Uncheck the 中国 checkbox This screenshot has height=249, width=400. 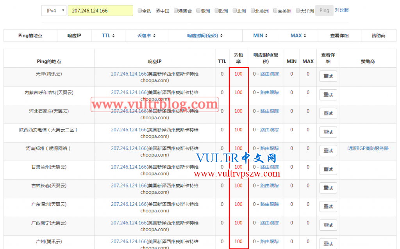(158, 11)
